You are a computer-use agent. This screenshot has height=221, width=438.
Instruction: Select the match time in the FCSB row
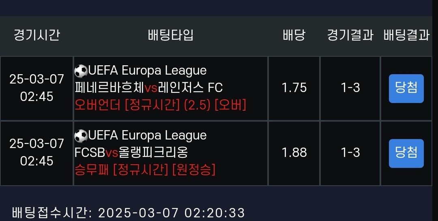[37, 152]
